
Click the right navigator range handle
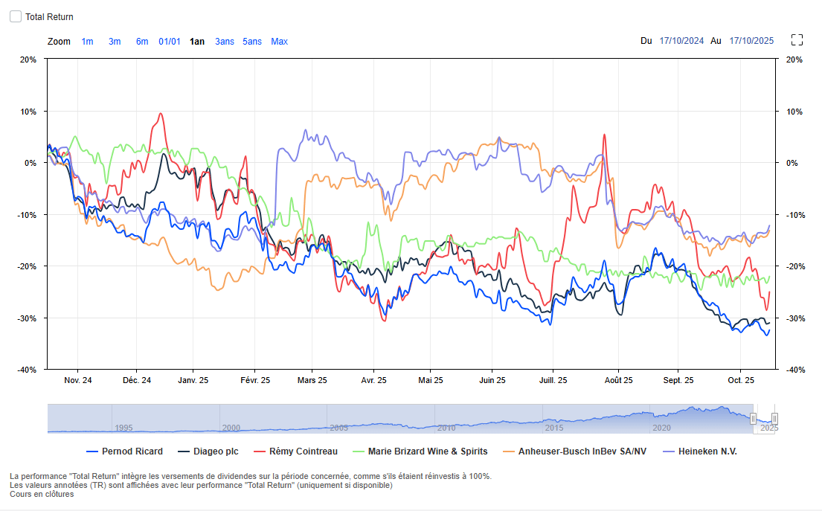point(774,419)
